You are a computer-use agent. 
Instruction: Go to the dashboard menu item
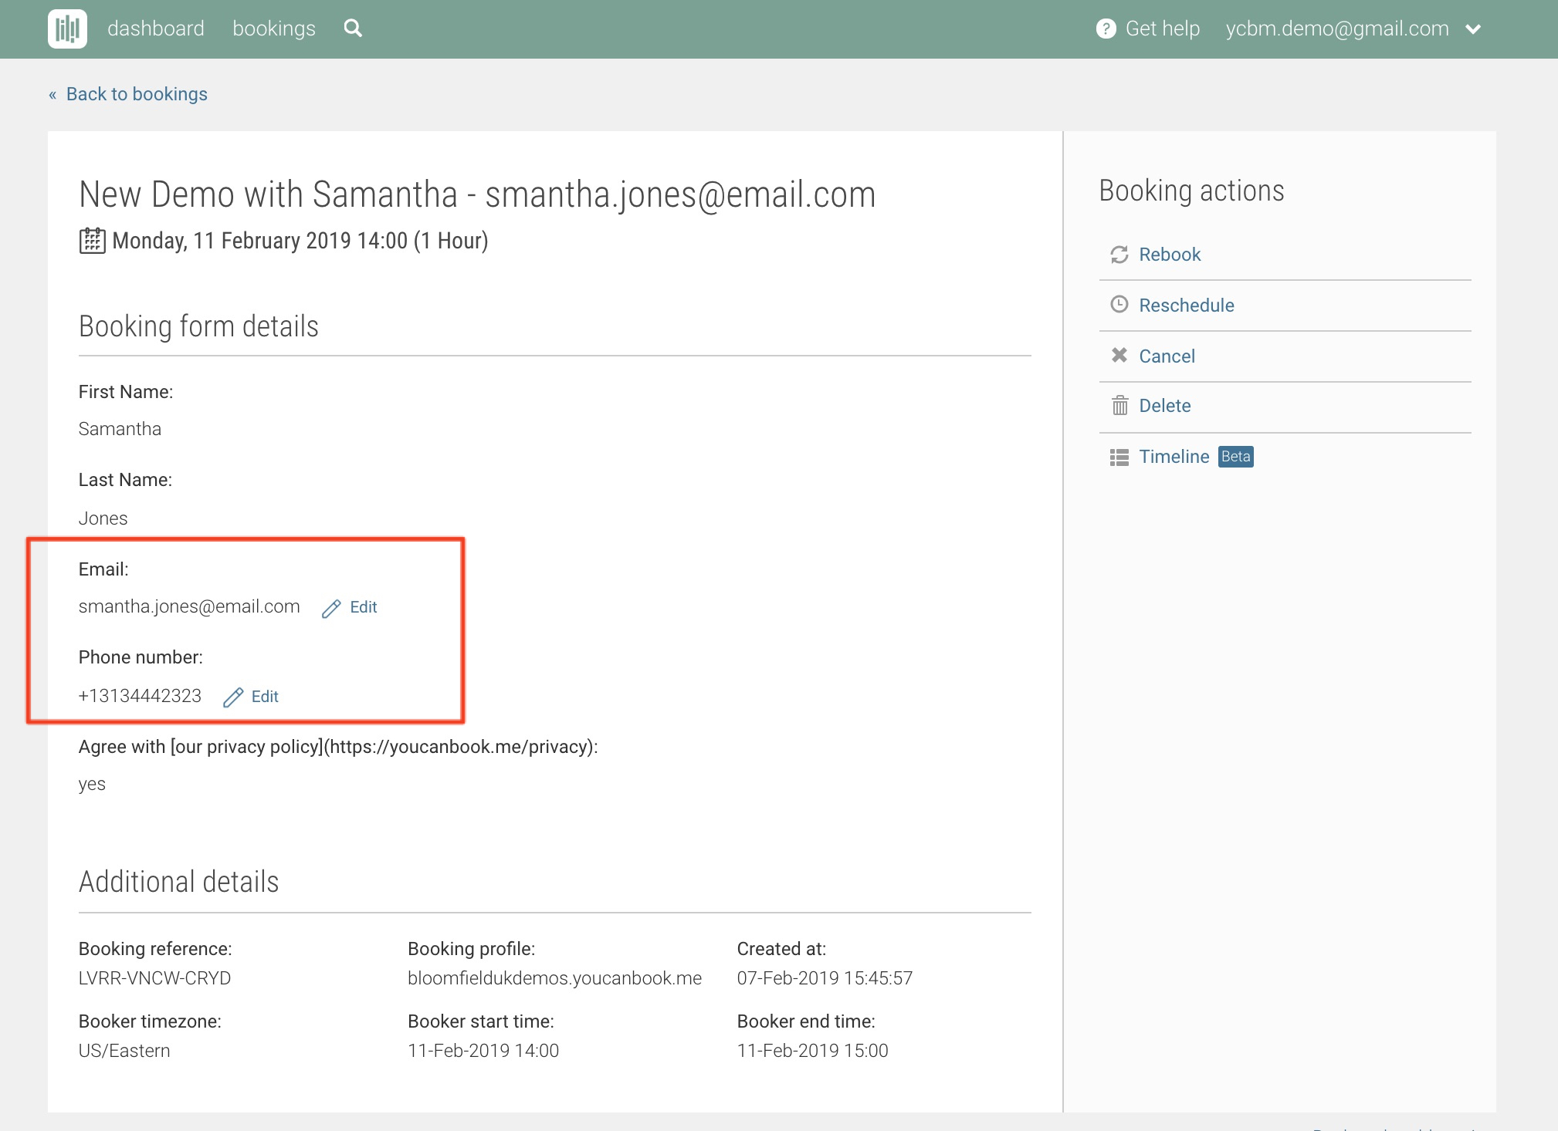click(155, 29)
